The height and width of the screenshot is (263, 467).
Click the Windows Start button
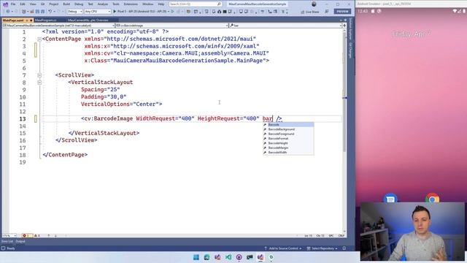[196, 257]
